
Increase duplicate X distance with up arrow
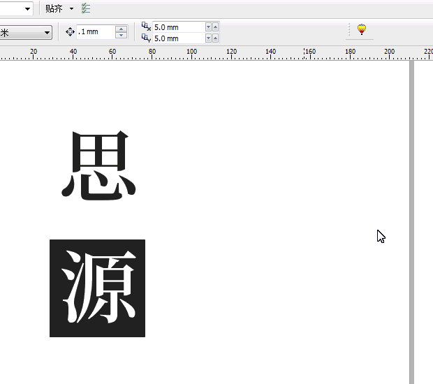[x=215, y=27]
